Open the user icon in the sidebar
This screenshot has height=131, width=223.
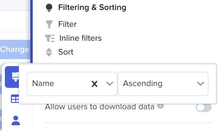point(15,120)
